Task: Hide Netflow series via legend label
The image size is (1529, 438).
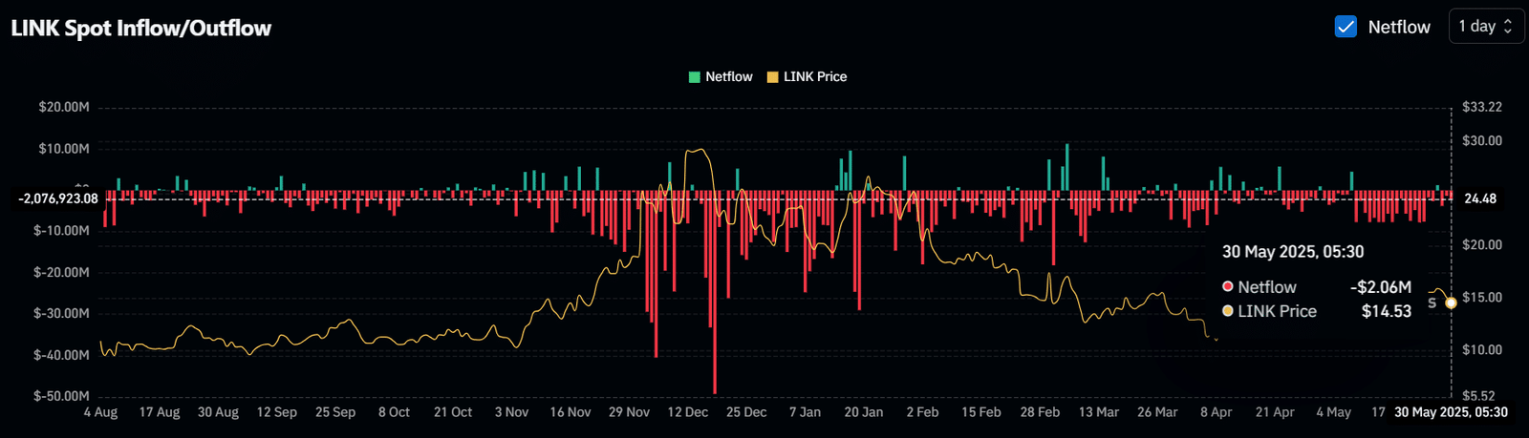Action: coord(729,77)
